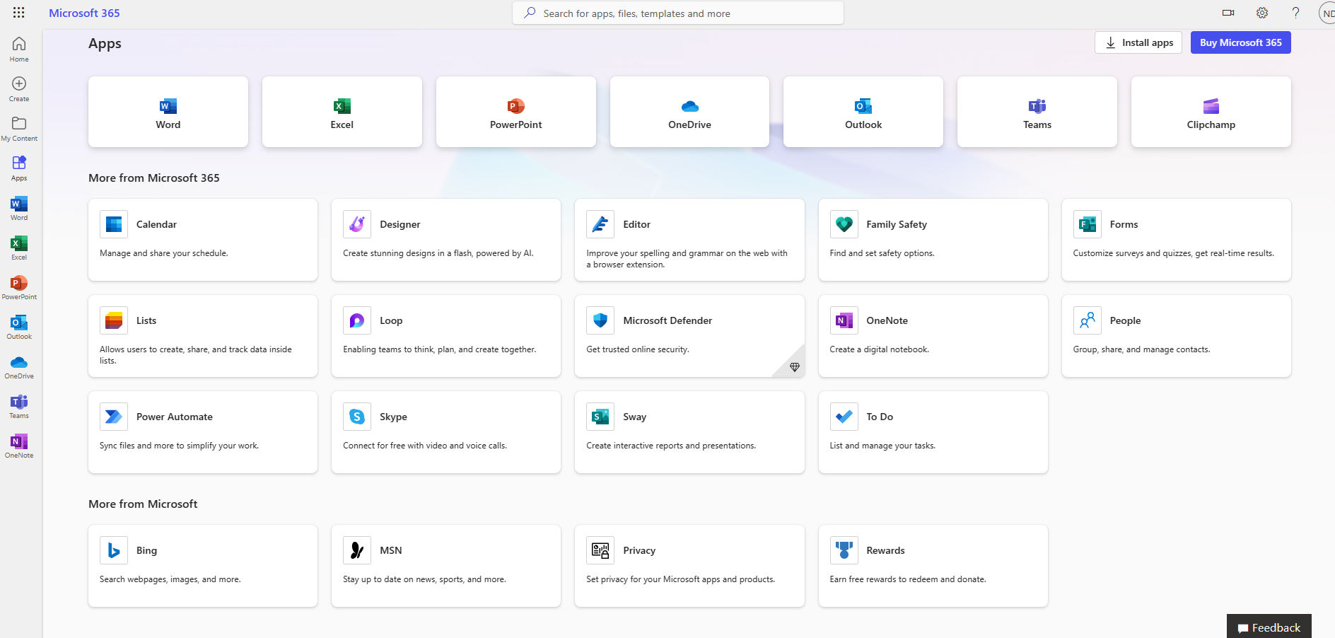
Task: Open the help question mark icon
Action: point(1295,13)
